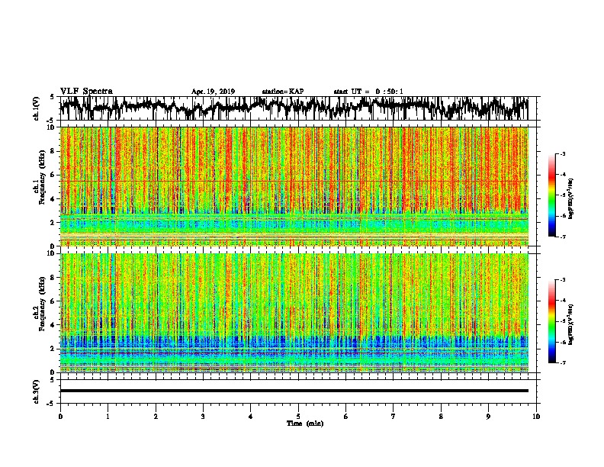Viewport: 604px width, 467px height.
Task: Click the "ch.1(V)" waveform axis label
Action: pyautogui.click(x=36, y=108)
